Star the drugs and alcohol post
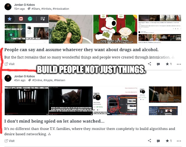The image size is (186, 147). click(x=169, y=64)
